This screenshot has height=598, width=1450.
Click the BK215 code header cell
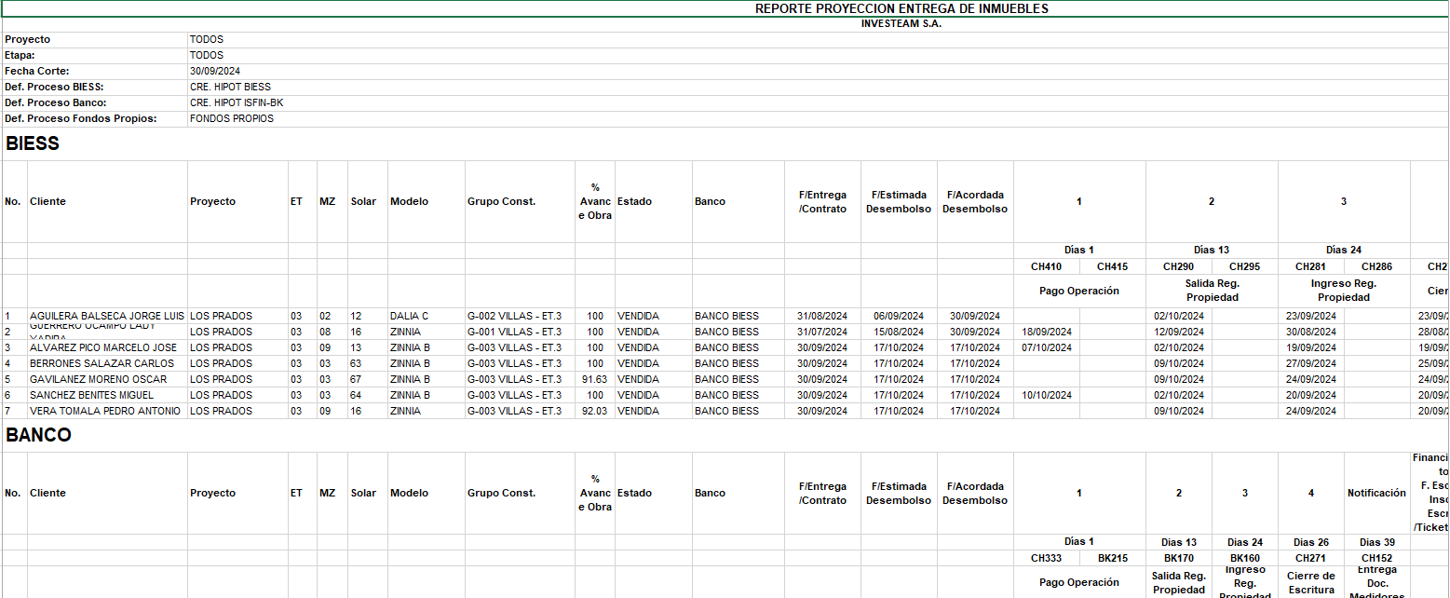(x=1112, y=559)
